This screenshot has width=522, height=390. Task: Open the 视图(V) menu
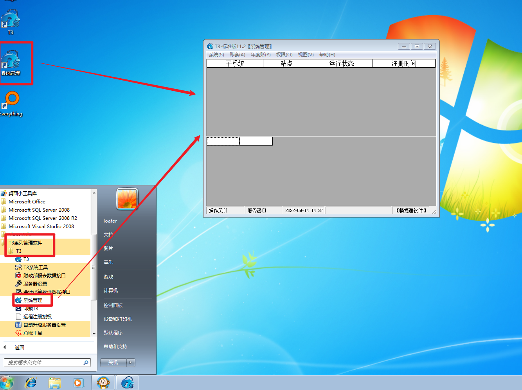pyautogui.click(x=306, y=55)
